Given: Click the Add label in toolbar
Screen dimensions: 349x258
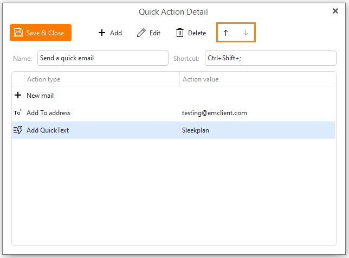Looking at the screenshot, I should click(116, 33).
